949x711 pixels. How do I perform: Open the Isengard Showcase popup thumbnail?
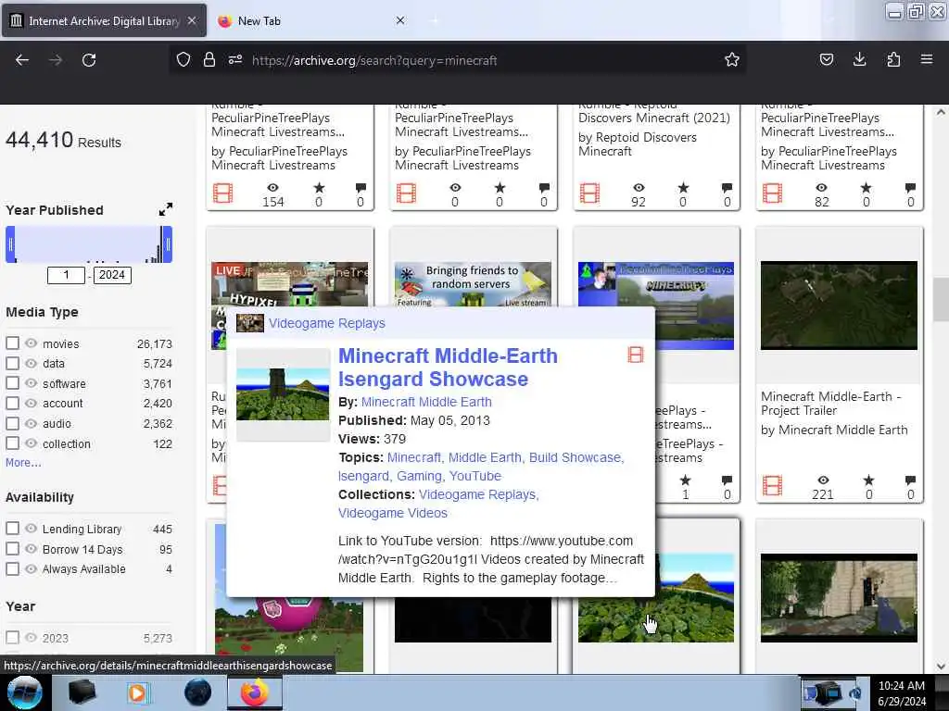(284, 394)
